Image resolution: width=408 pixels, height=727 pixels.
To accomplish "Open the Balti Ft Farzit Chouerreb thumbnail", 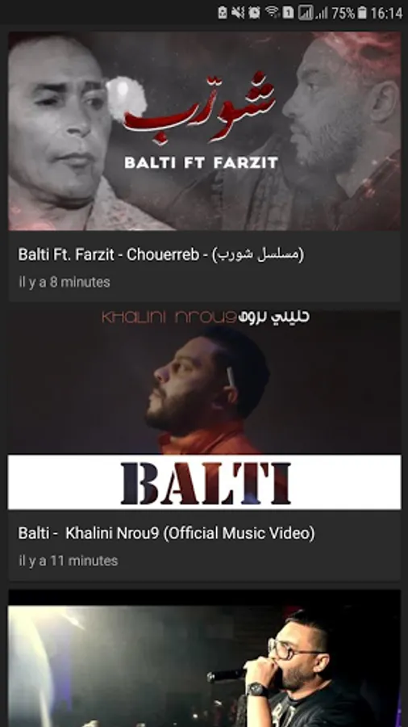I will (x=204, y=131).
